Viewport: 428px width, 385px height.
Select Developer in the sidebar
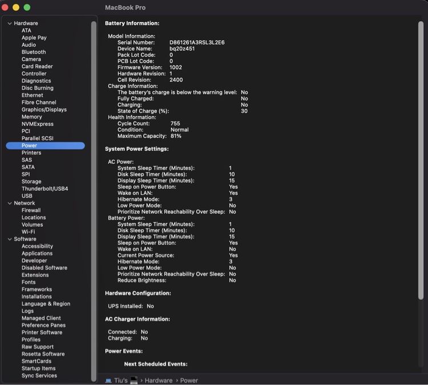pyautogui.click(x=34, y=260)
